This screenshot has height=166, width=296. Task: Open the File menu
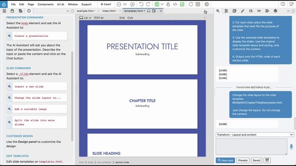point(13,4)
